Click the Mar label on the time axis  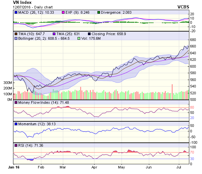click(63, 168)
